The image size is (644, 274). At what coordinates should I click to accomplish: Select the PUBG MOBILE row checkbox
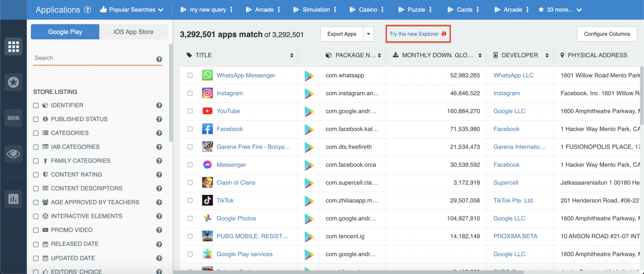[190, 236]
